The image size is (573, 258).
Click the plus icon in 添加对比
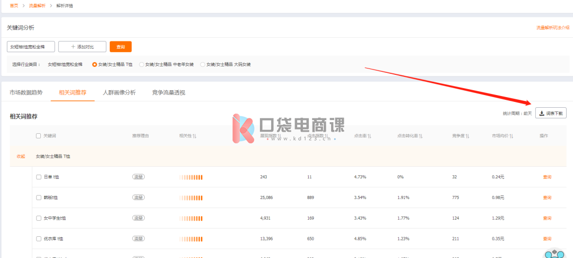point(73,47)
